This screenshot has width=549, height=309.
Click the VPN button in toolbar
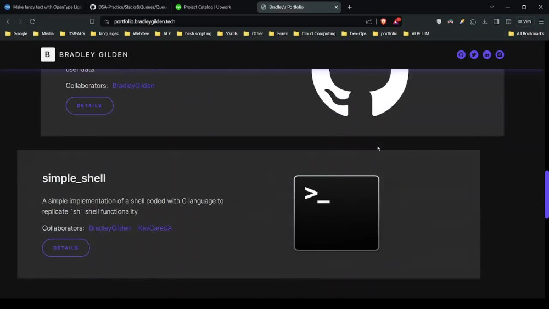click(x=525, y=21)
